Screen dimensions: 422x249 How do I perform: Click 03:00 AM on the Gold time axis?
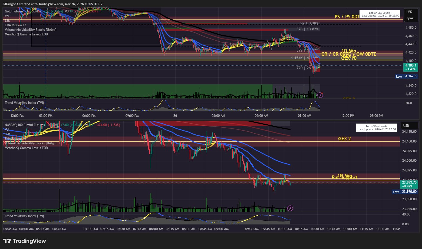tap(218, 116)
